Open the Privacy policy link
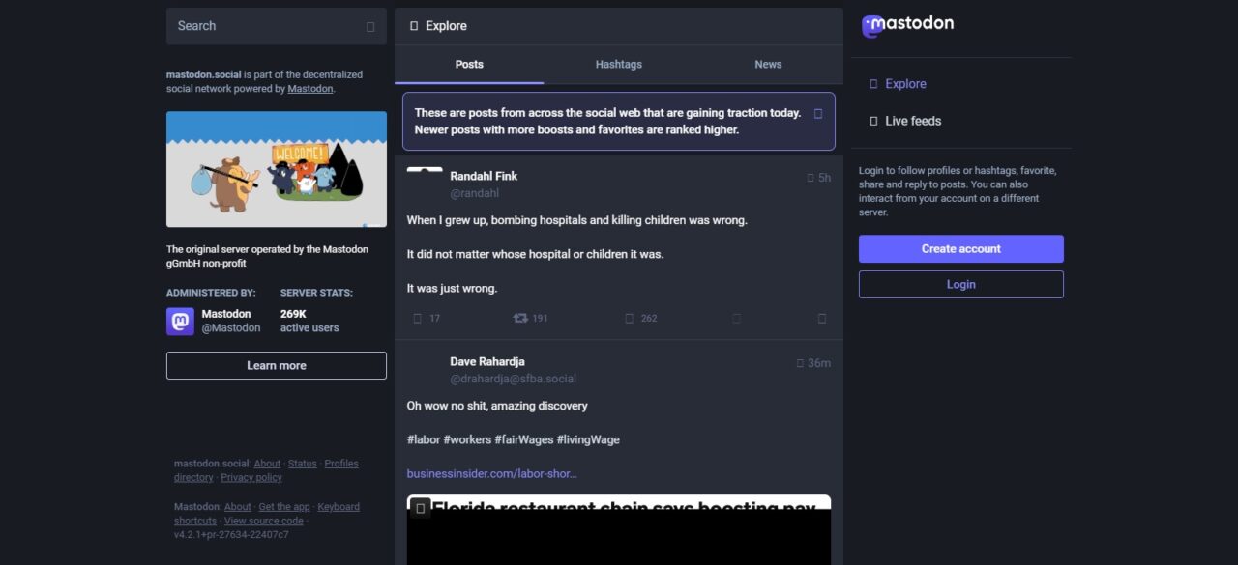The image size is (1238, 565). coord(251,478)
